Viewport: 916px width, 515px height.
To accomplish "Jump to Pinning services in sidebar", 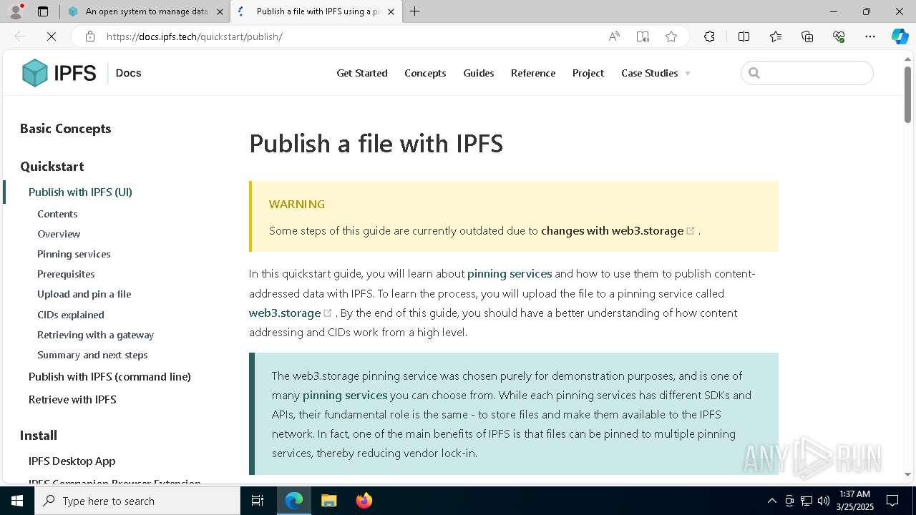I will (x=74, y=254).
